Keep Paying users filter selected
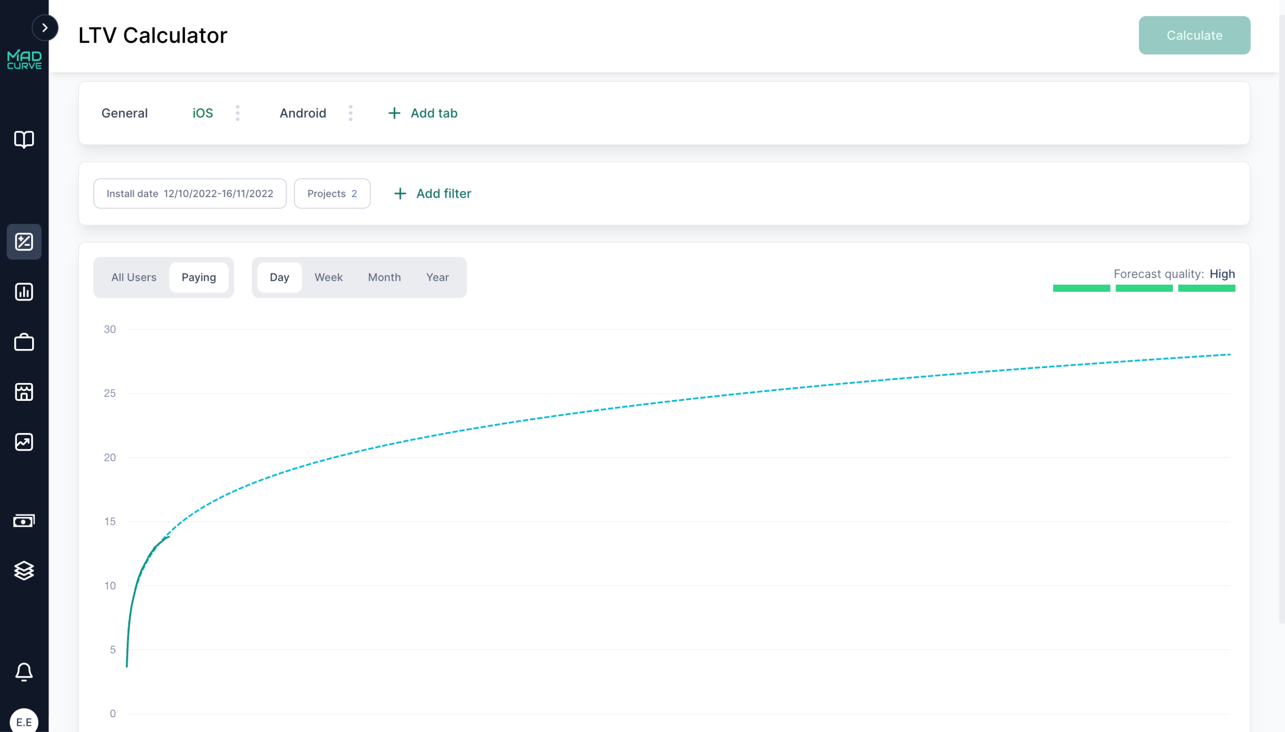This screenshot has height=732, width=1285. click(199, 277)
